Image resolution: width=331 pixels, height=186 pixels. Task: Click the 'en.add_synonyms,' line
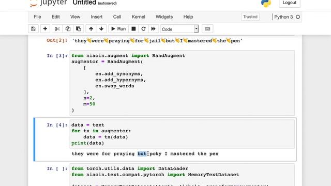[x=119, y=74]
